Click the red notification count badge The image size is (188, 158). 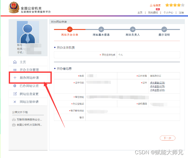pos(158,9)
